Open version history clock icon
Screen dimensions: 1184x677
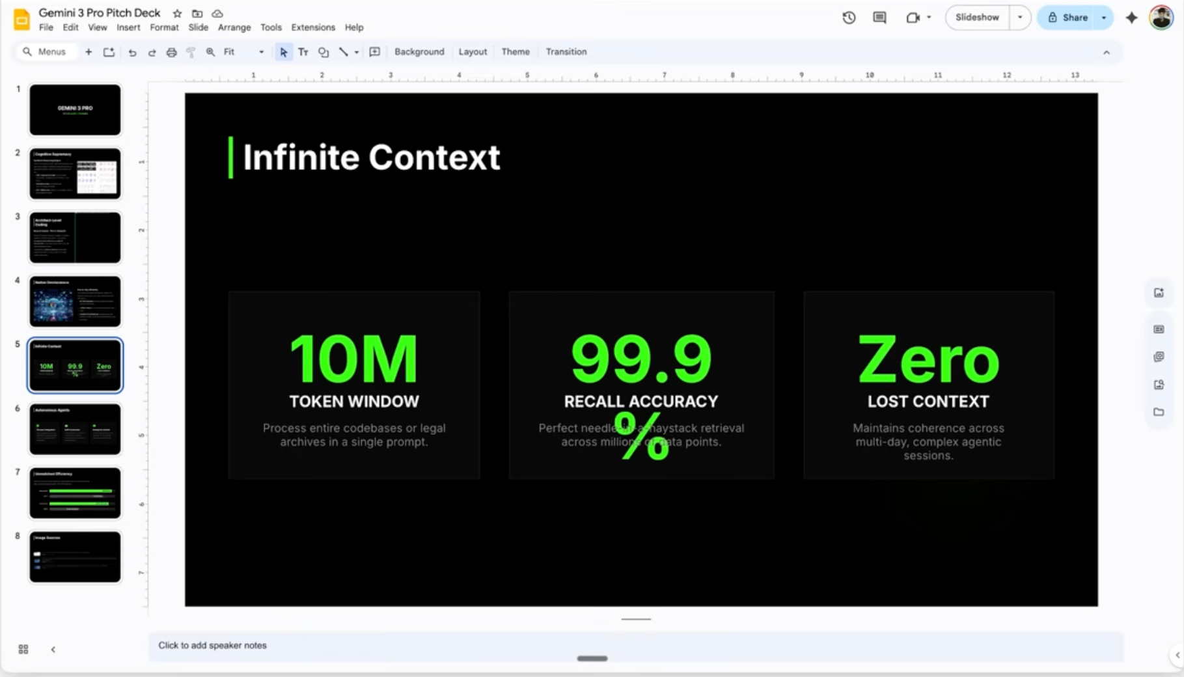pyautogui.click(x=849, y=18)
